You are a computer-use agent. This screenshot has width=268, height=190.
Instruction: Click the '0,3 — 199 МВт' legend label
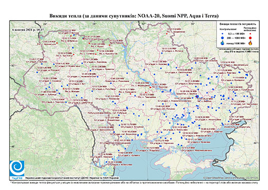click(237, 34)
